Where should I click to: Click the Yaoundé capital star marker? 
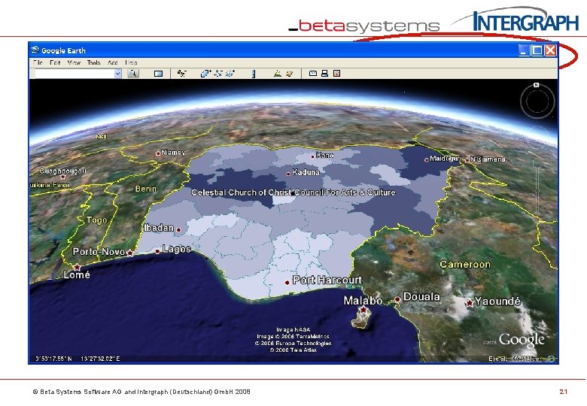(470, 303)
